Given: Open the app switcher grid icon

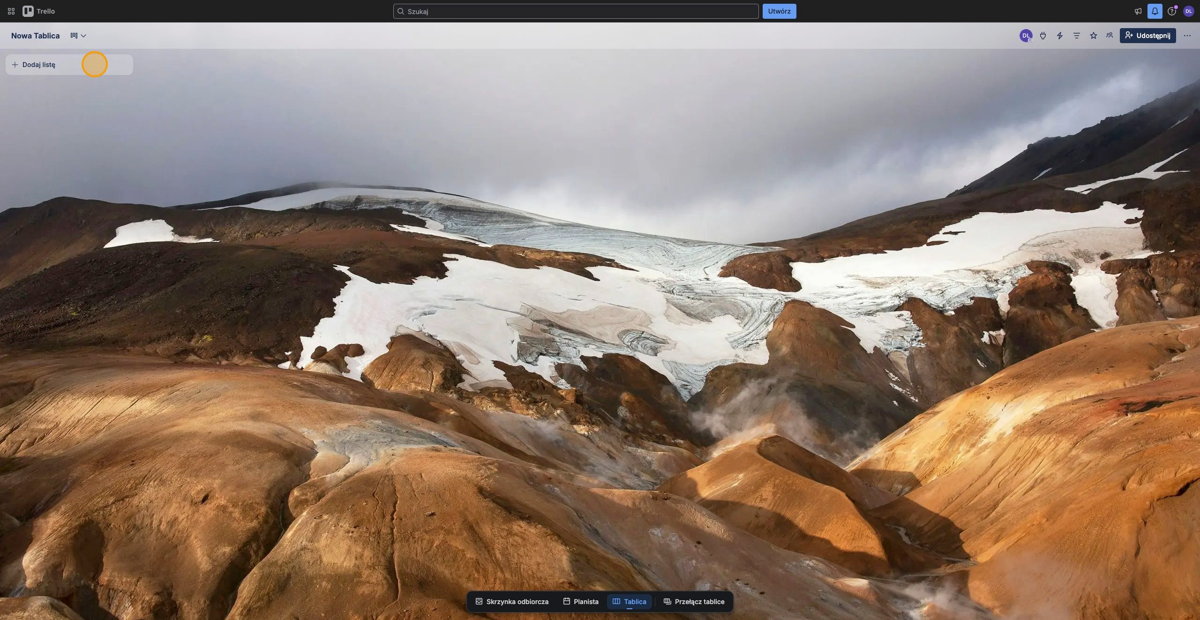Looking at the screenshot, I should click(x=11, y=11).
